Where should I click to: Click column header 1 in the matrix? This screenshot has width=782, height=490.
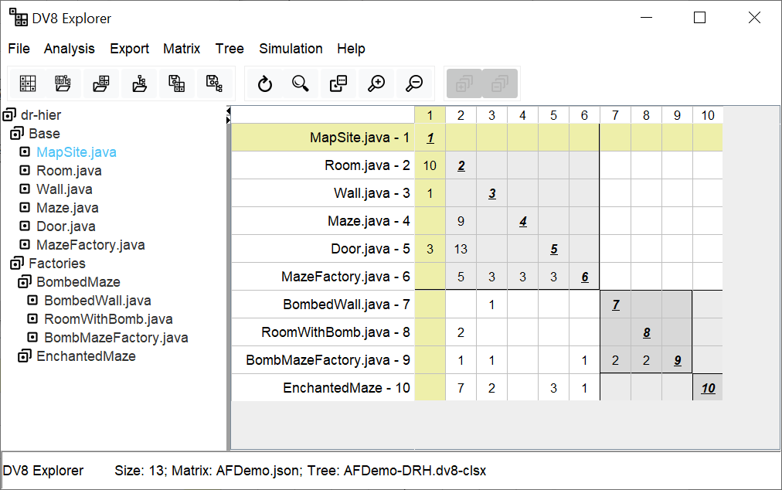click(430, 115)
